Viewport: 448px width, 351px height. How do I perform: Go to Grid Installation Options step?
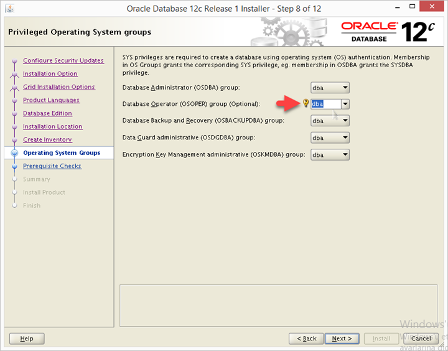click(59, 87)
